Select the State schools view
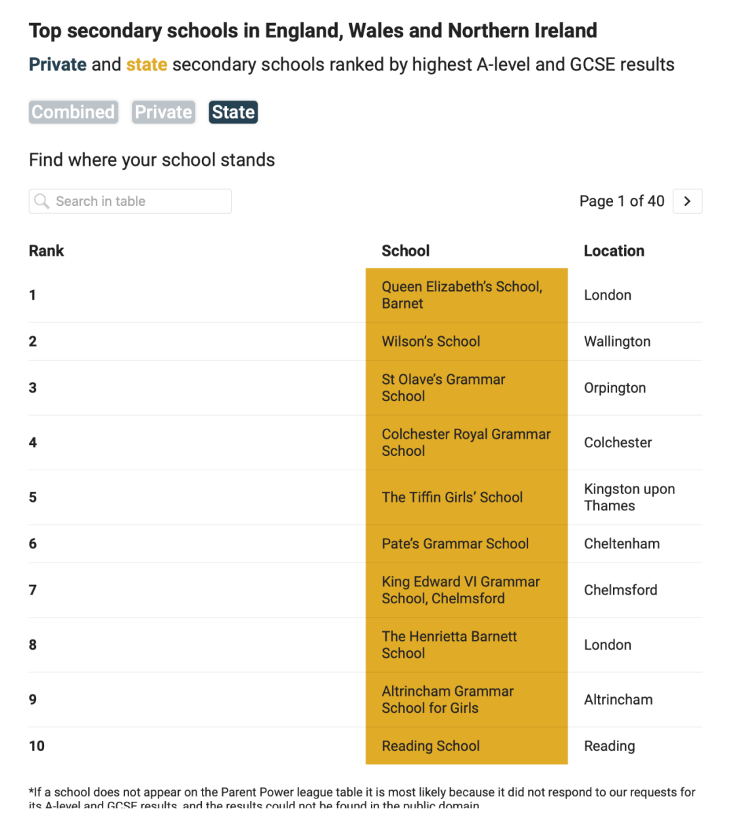This screenshot has height=831, width=734. tap(233, 112)
